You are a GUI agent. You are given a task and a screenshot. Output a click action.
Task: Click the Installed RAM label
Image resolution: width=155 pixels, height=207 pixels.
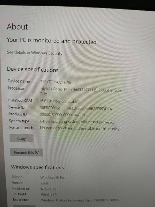[20, 100]
